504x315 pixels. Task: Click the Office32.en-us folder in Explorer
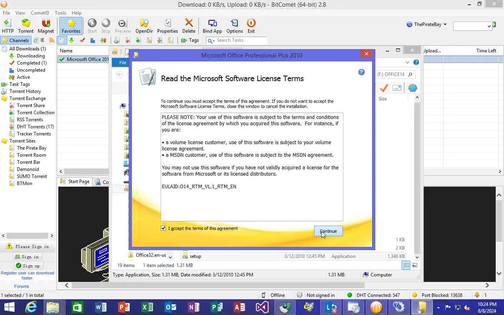coord(151,255)
